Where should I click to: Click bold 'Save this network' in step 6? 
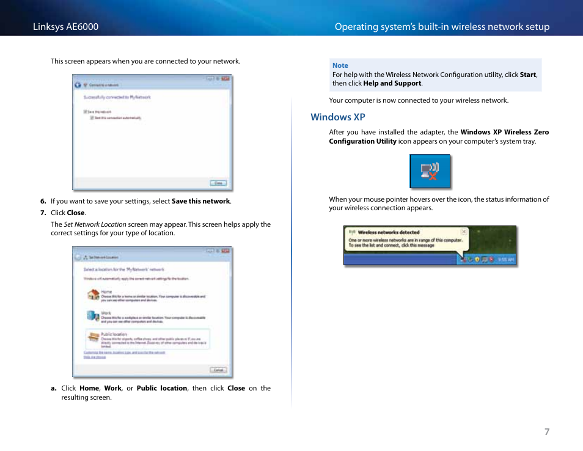tap(201, 201)
